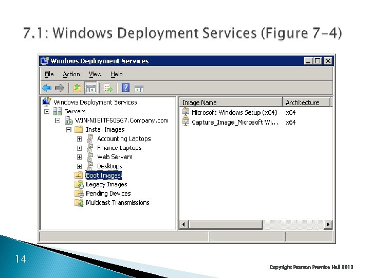
Task: Select the Legacy Images tree item
Action: point(106,184)
